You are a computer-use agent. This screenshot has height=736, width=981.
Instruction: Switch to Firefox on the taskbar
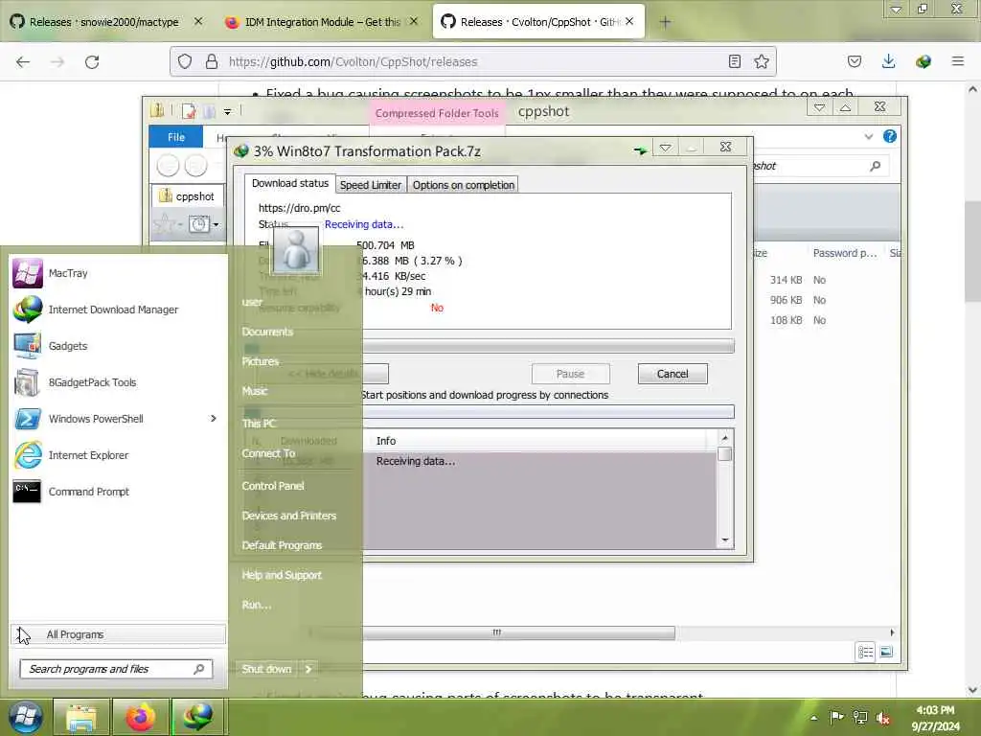[x=140, y=717]
